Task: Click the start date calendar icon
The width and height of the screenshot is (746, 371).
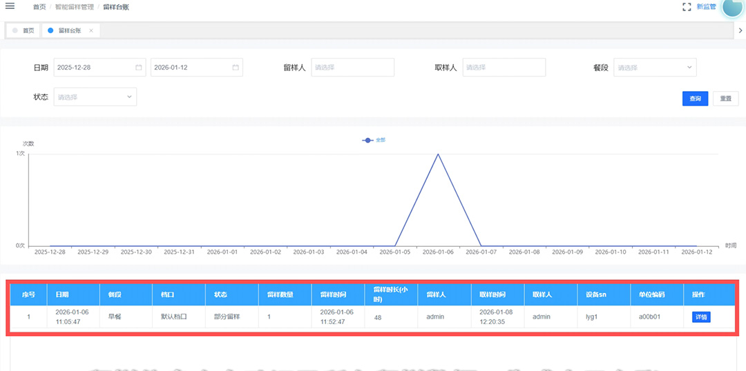Action: (139, 68)
